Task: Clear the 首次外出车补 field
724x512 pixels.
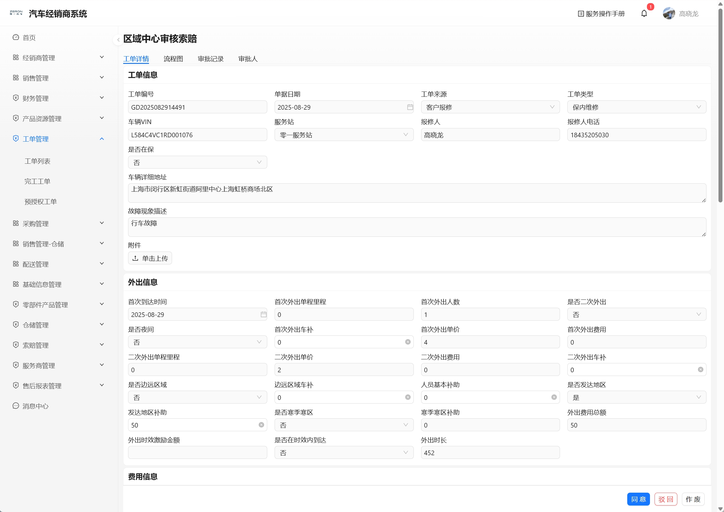Action: (x=408, y=342)
